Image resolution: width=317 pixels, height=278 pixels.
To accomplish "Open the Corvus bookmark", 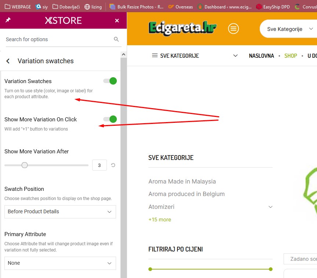I will (306, 7).
